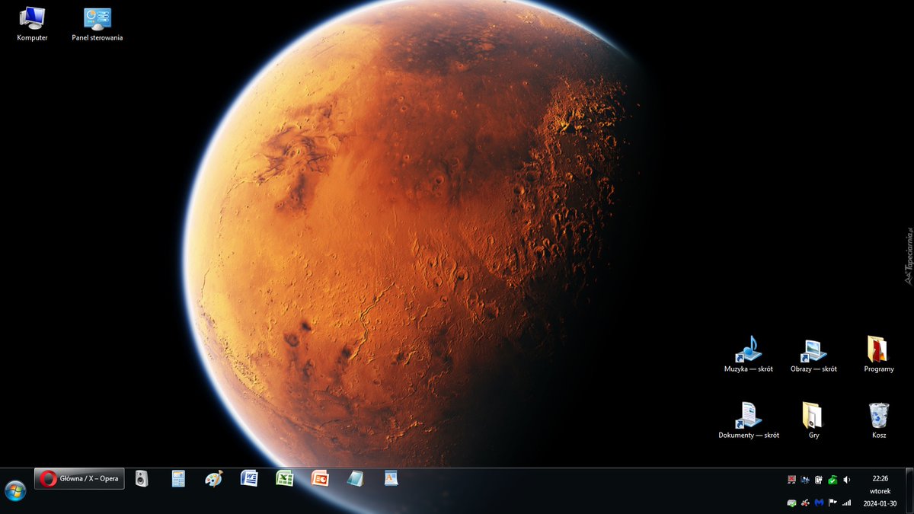Select the Muzyka — skrót shortcut
914x514 pixels.
tap(749, 354)
